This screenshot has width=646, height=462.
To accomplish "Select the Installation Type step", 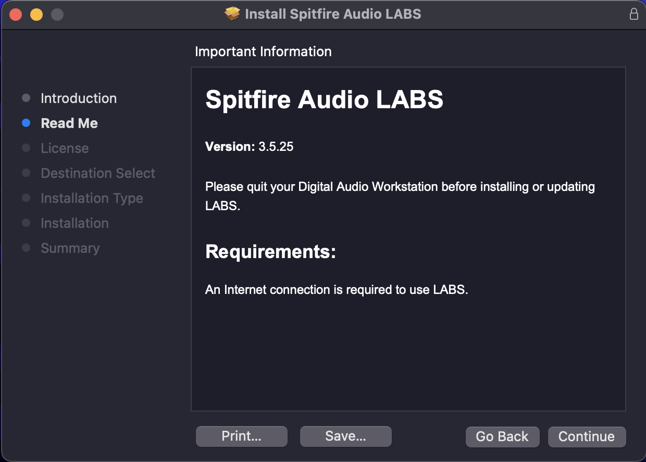I will [92, 198].
